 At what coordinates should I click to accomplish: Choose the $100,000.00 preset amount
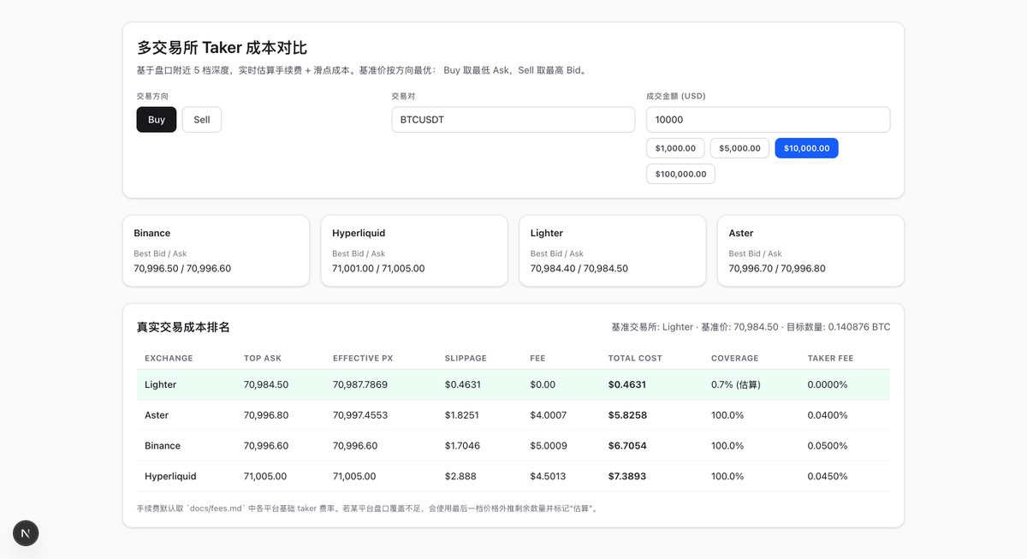[680, 174]
